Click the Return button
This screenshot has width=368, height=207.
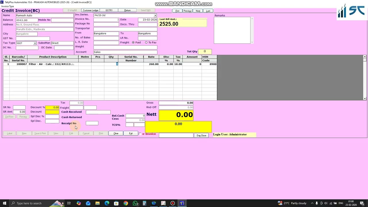[127, 11]
